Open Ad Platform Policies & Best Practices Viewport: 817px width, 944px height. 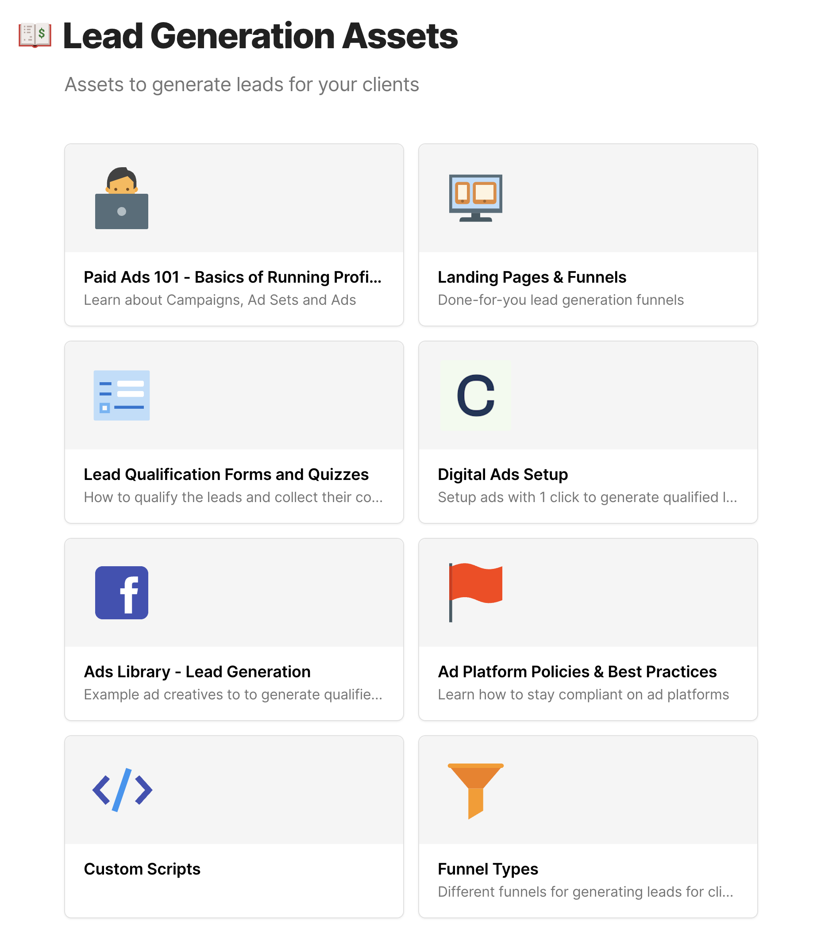click(577, 672)
